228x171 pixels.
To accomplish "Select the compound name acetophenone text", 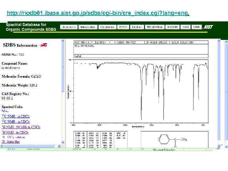I will 11,68.
